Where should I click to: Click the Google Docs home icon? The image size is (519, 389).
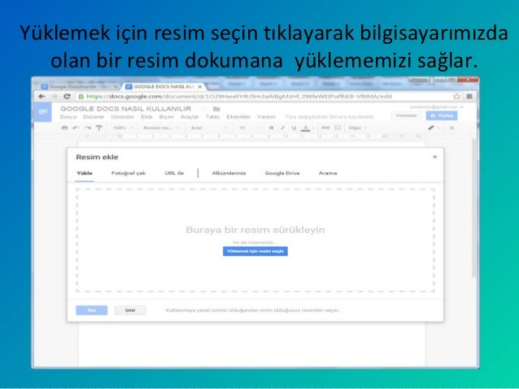pos(43,112)
